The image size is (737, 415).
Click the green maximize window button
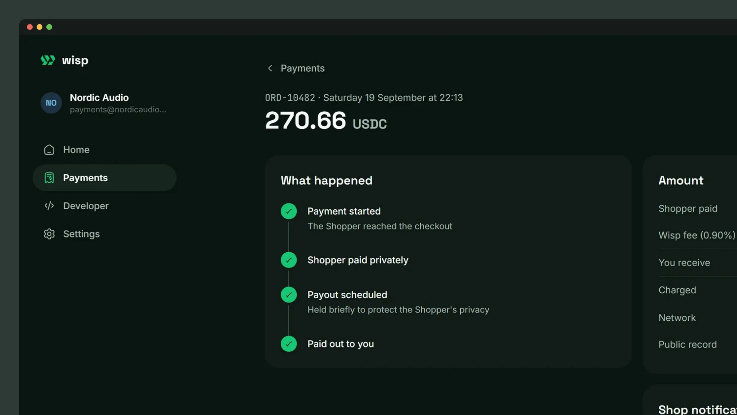pyautogui.click(x=49, y=27)
